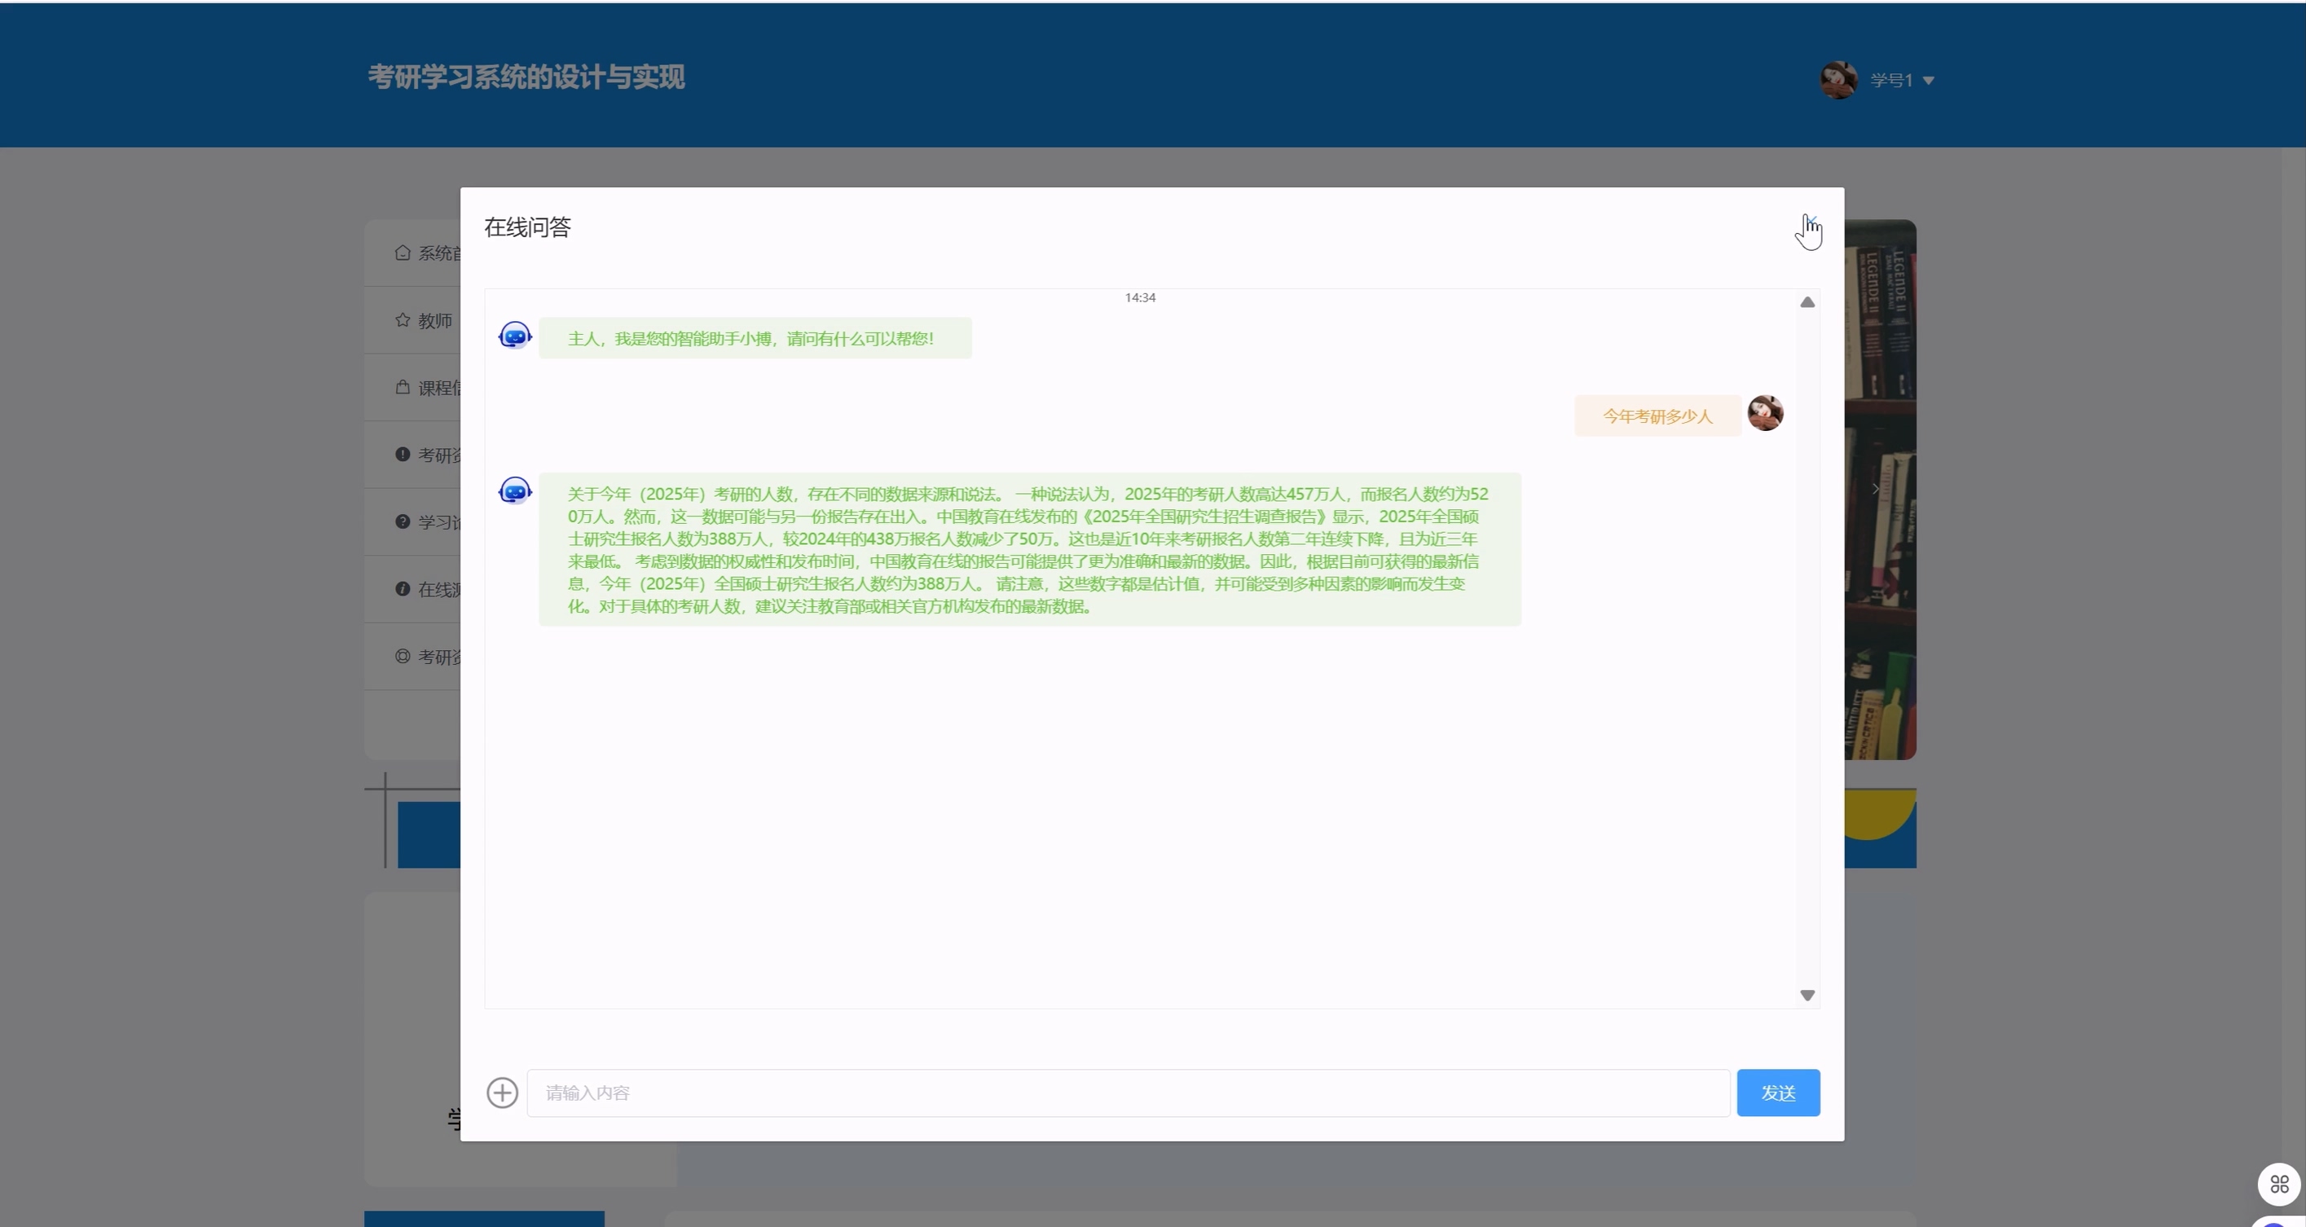Open the 学号1 user dropdown arrow

tap(1928, 81)
